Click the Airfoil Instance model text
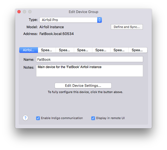The width and height of the screenshot is (167, 150). click(x=52, y=27)
